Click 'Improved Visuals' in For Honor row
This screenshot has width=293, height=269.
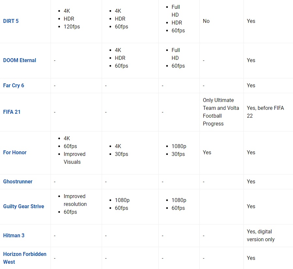(75, 158)
